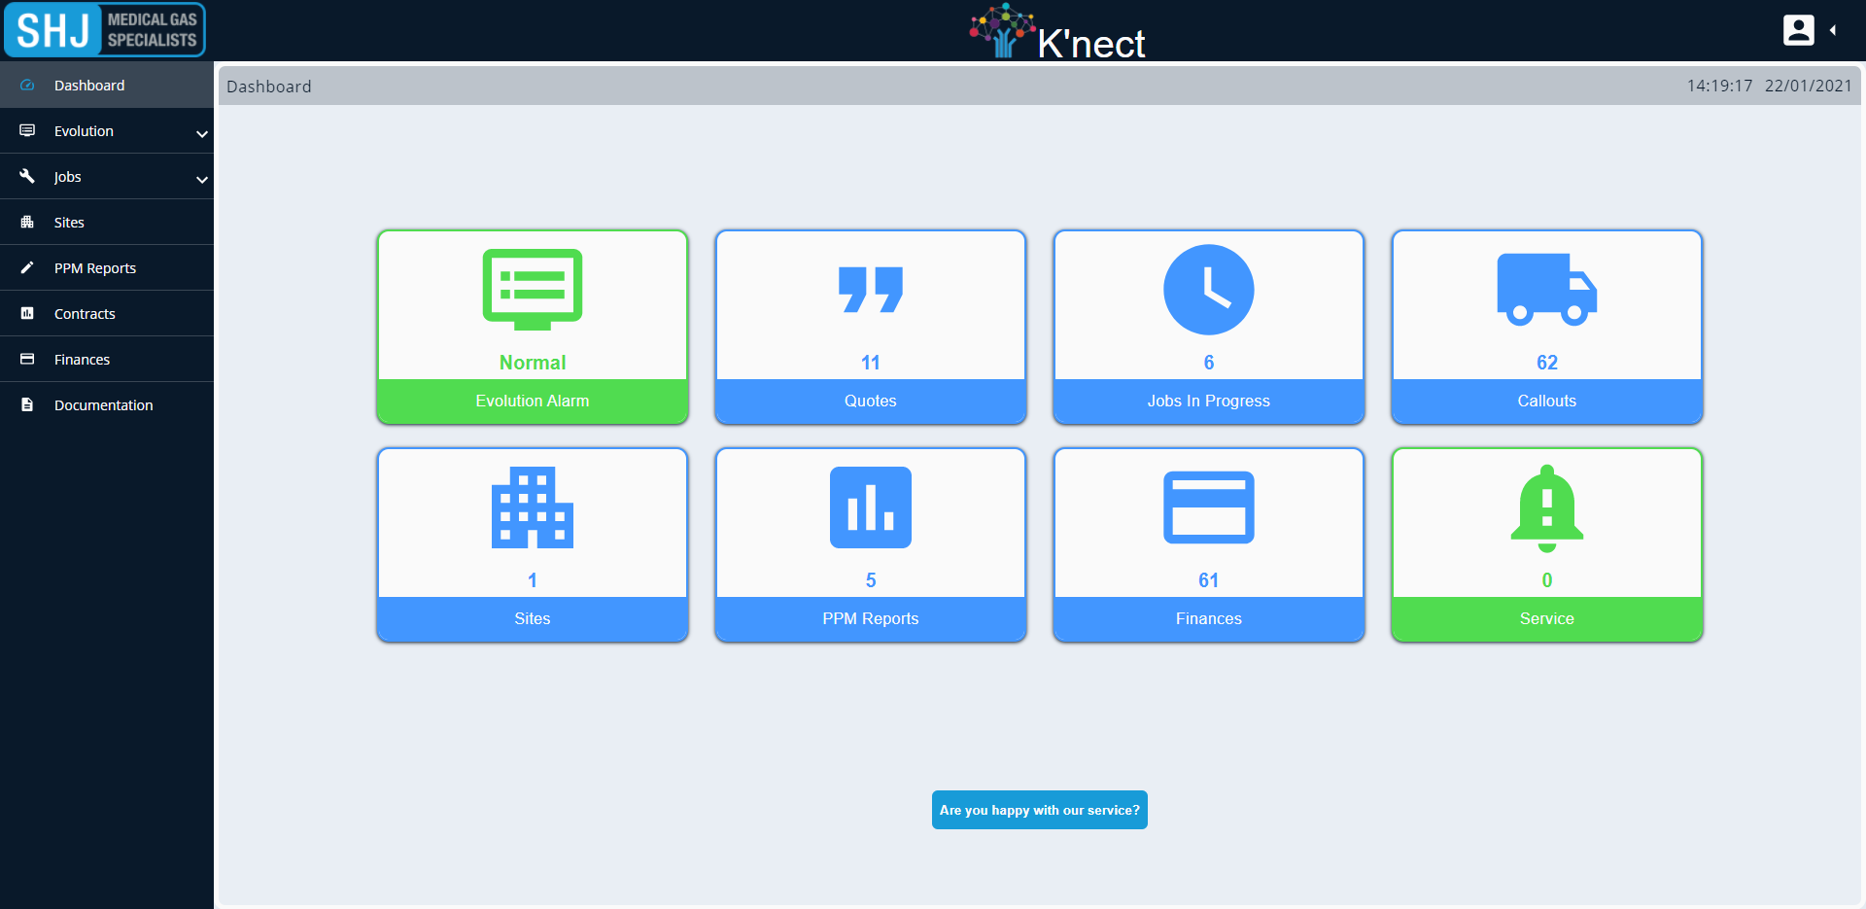Click the Sites tile blue label
This screenshot has width=1866, height=909.
533,618
